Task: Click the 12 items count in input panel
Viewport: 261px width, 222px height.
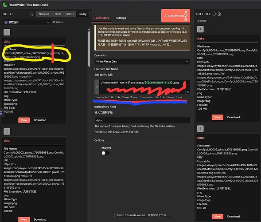Action: point(58,22)
